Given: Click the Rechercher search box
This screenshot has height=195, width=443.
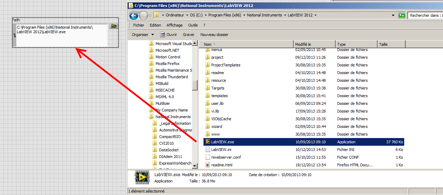Looking at the screenshot, I should pyautogui.click(x=425, y=15).
